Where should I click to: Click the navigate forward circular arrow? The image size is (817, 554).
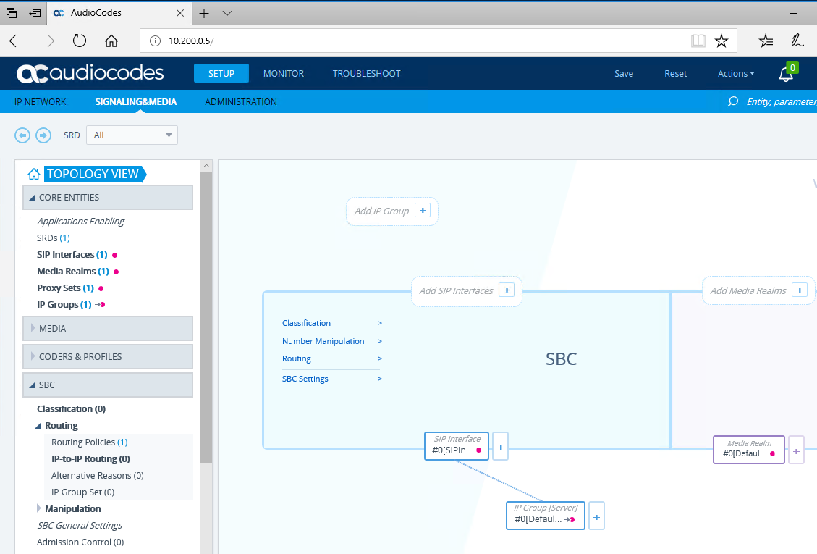tap(43, 135)
